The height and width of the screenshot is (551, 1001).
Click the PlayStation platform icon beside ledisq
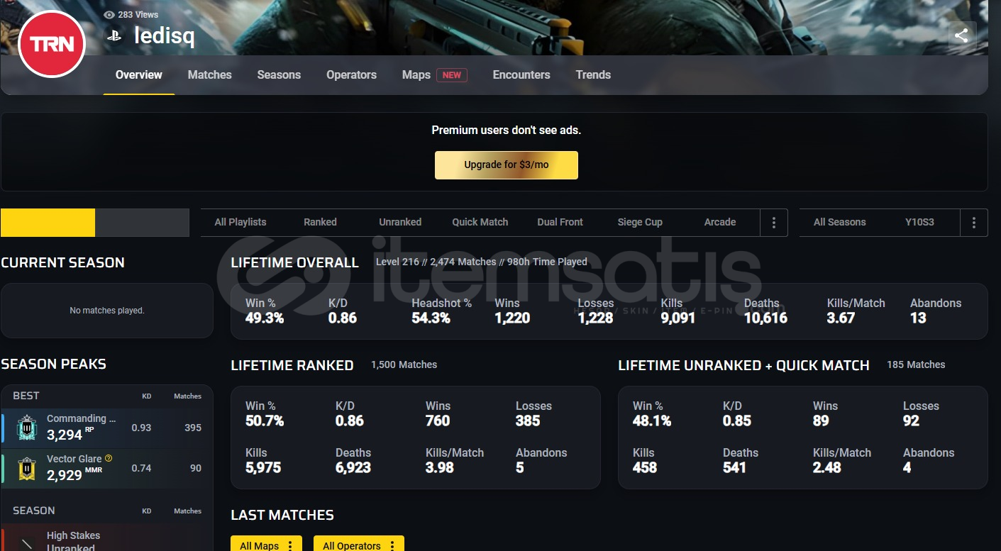[114, 35]
